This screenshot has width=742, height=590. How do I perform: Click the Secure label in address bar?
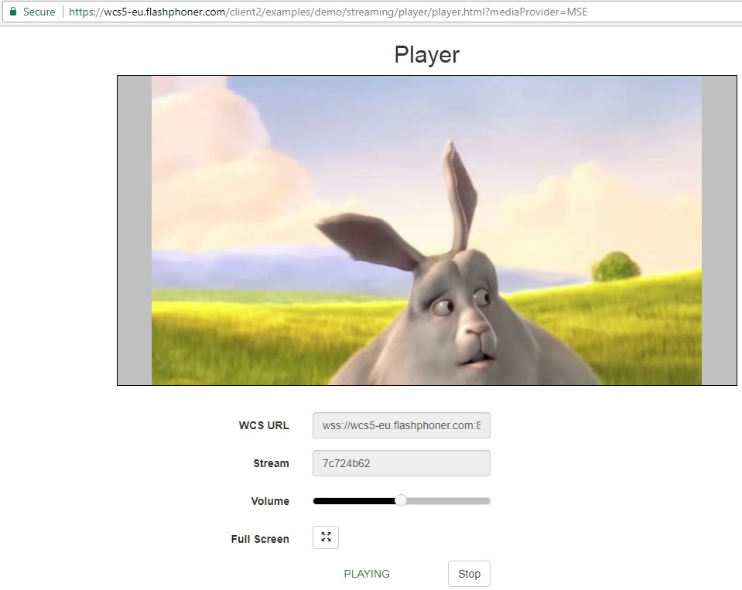tap(39, 12)
